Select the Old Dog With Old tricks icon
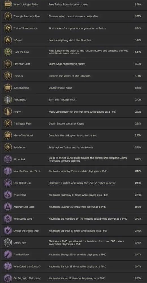The width and height of the screenshot is (147, 283). click(8, 278)
